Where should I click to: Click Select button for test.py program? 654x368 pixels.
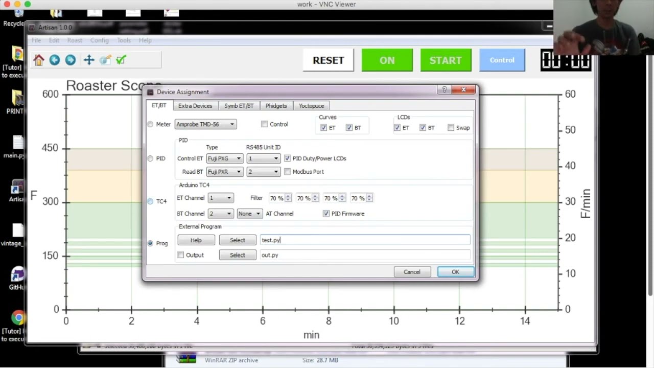point(238,240)
